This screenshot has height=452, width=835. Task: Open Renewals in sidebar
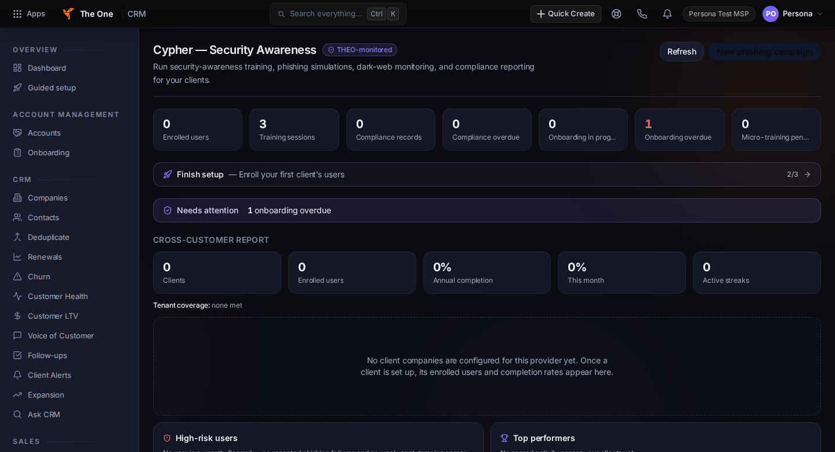45,257
